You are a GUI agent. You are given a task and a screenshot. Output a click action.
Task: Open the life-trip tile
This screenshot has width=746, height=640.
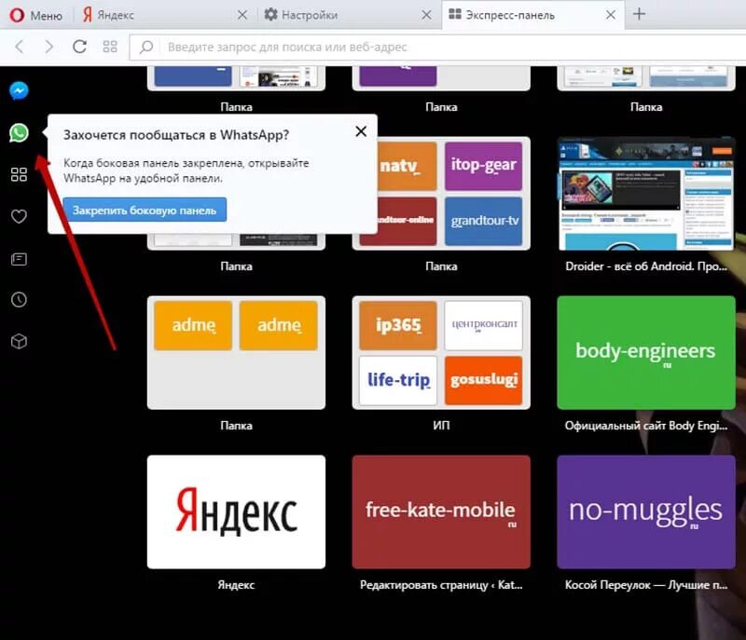[398, 381]
